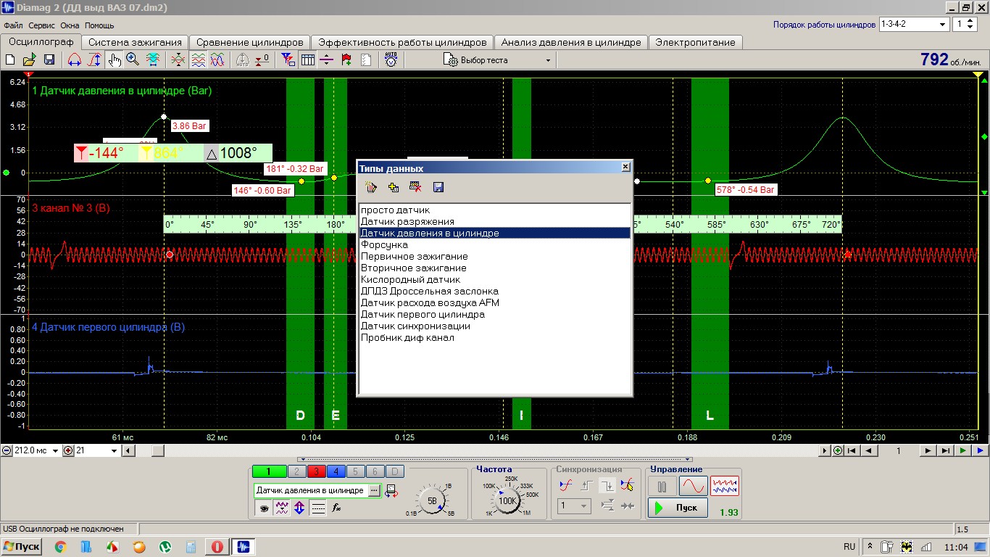Image resolution: width=990 pixels, height=557 pixels.
Task: Click the multi-colored sine waves icon
Action: [217, 60]
